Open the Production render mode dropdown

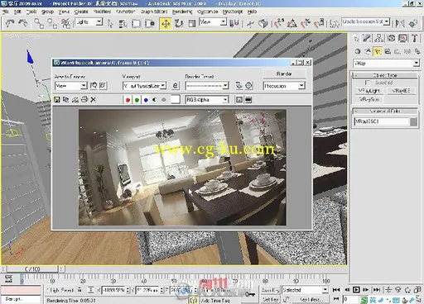click(284, 86)
